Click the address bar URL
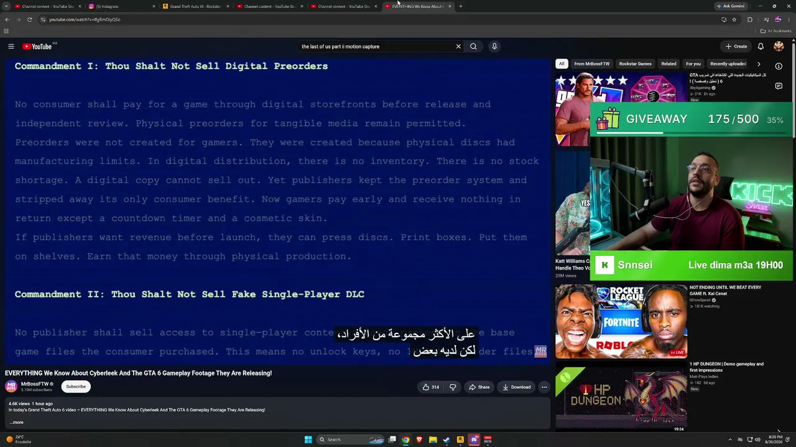The height and width of the screenshot is (447, 796). pos(85,19)
